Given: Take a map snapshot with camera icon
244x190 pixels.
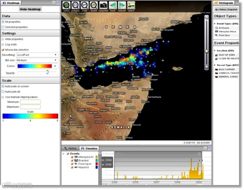Looking at the screenshot, I should click(x=103, y=5).
